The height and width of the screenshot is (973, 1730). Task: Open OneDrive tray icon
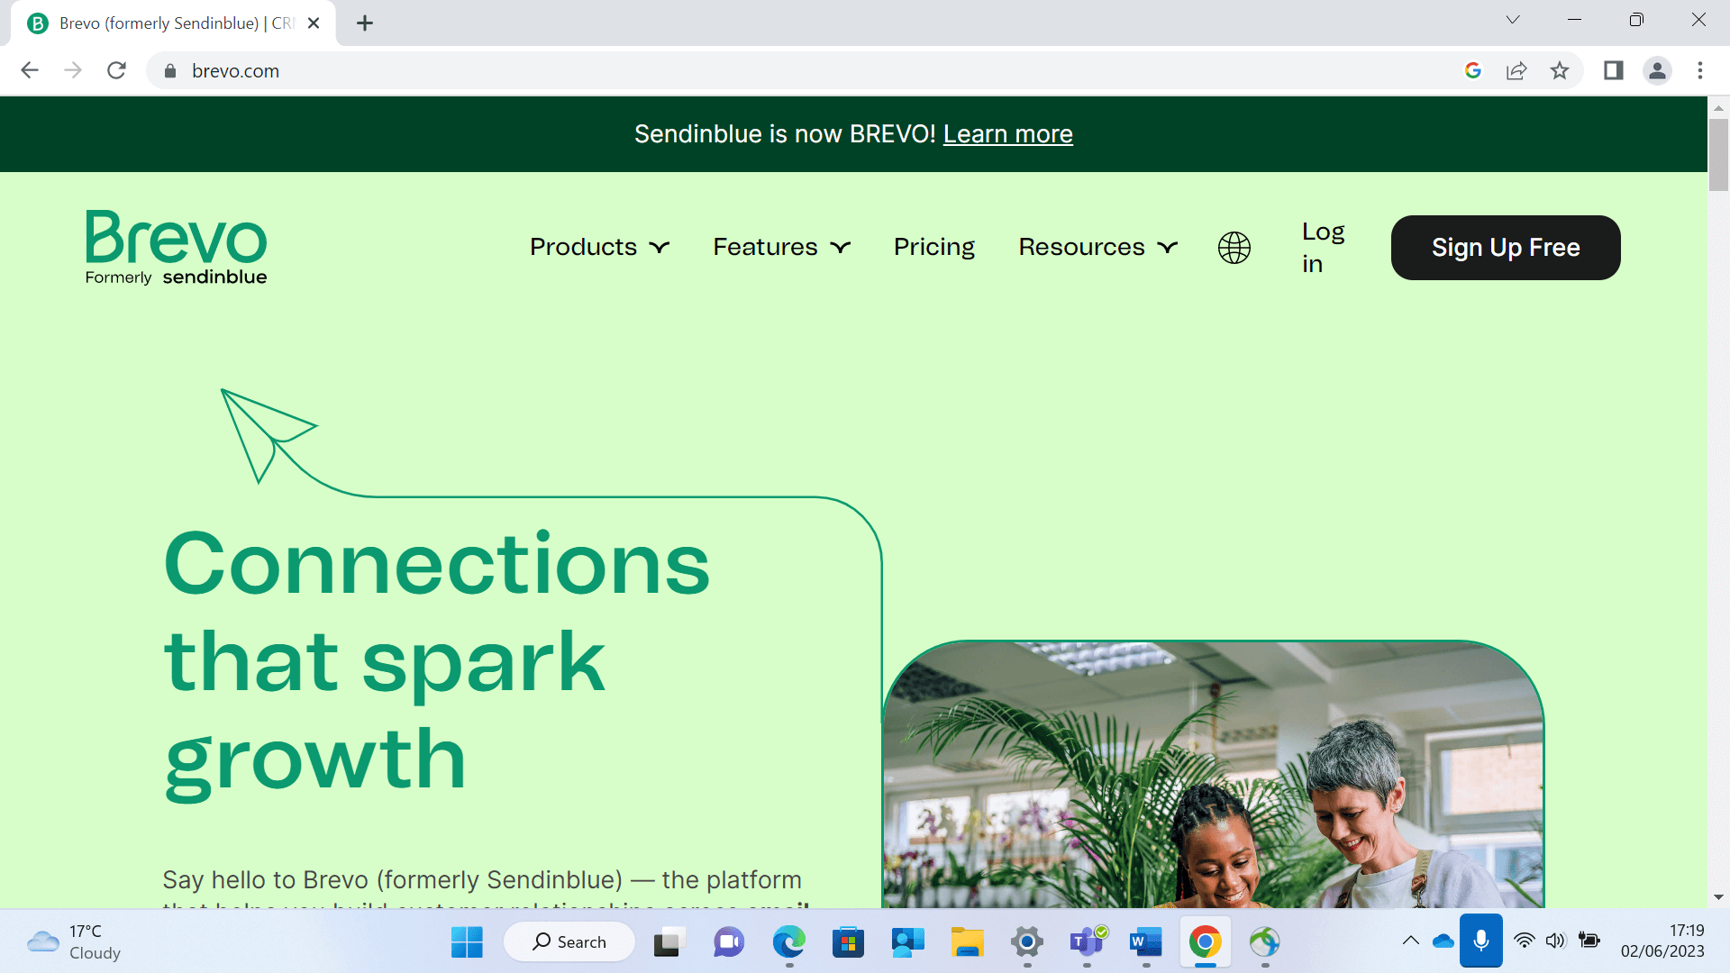click(x=1443, y=941)
